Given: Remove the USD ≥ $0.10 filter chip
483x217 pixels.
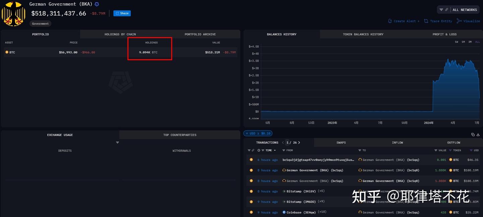Looking at the screenshot, I should click(247, 133).
